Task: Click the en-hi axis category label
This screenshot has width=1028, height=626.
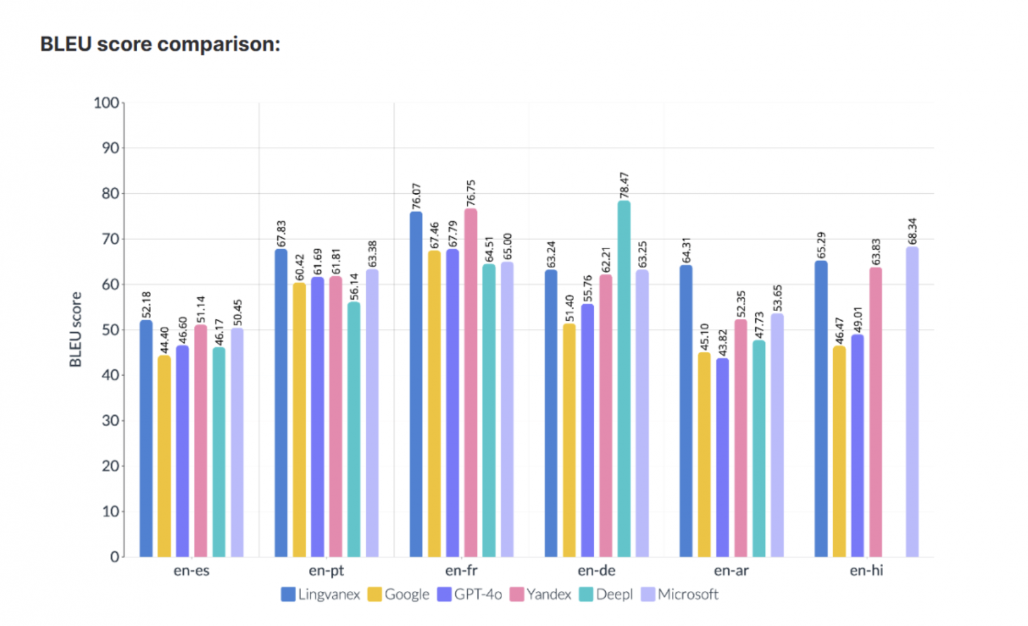Action: (866, 571)
